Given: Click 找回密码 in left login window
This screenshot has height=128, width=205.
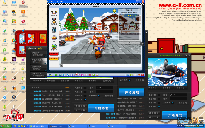Looking at the screenshot, I should point(109,96).
